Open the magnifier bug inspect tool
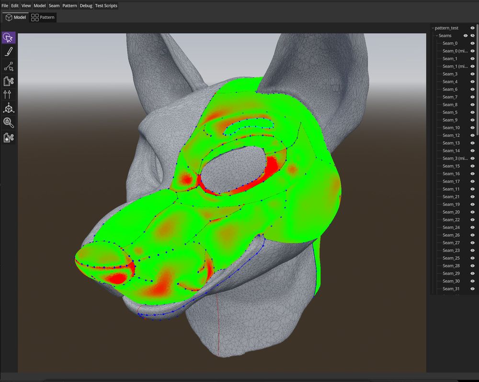479x382 pixels. tap(9, 122)
